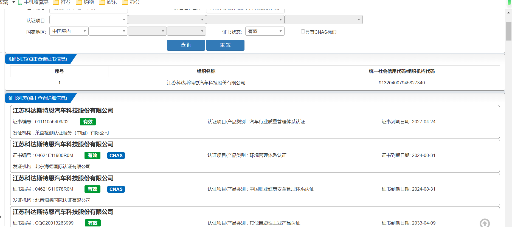
Task: Open organization row 江苏科达斯特恩汽车科技股份有限公司
Action: [255, 83]
